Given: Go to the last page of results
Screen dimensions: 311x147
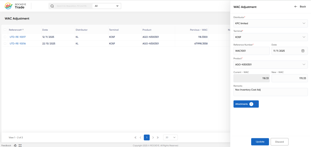Looking at the screenshot, I should (x=158, y=137).
